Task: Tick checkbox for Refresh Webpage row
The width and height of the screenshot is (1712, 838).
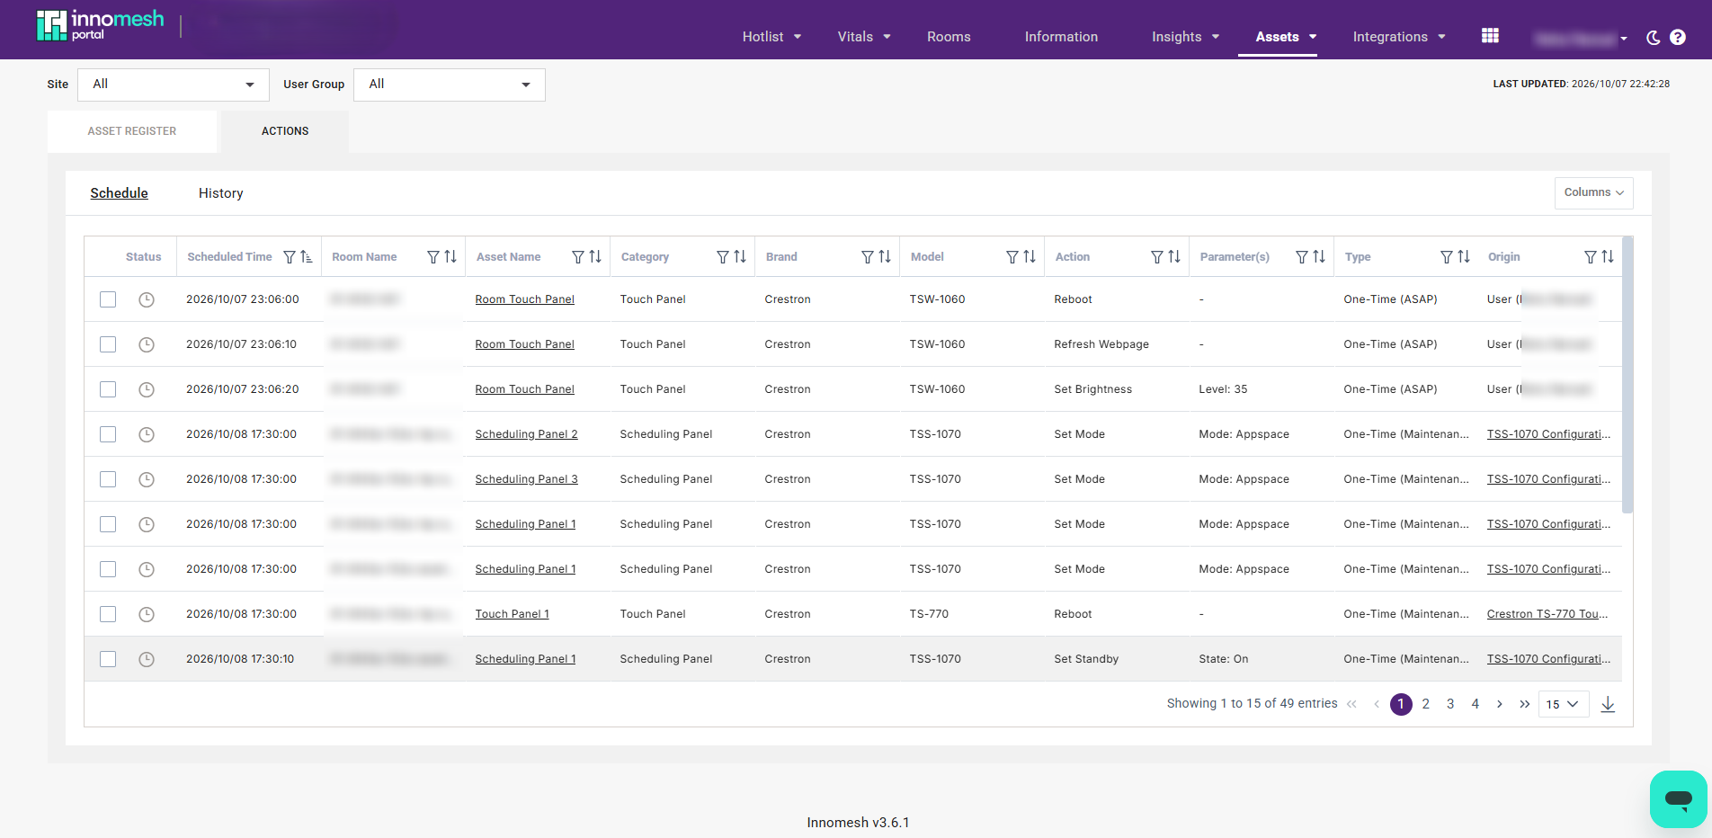Action: pyautogui.click(x=108, y=344)
